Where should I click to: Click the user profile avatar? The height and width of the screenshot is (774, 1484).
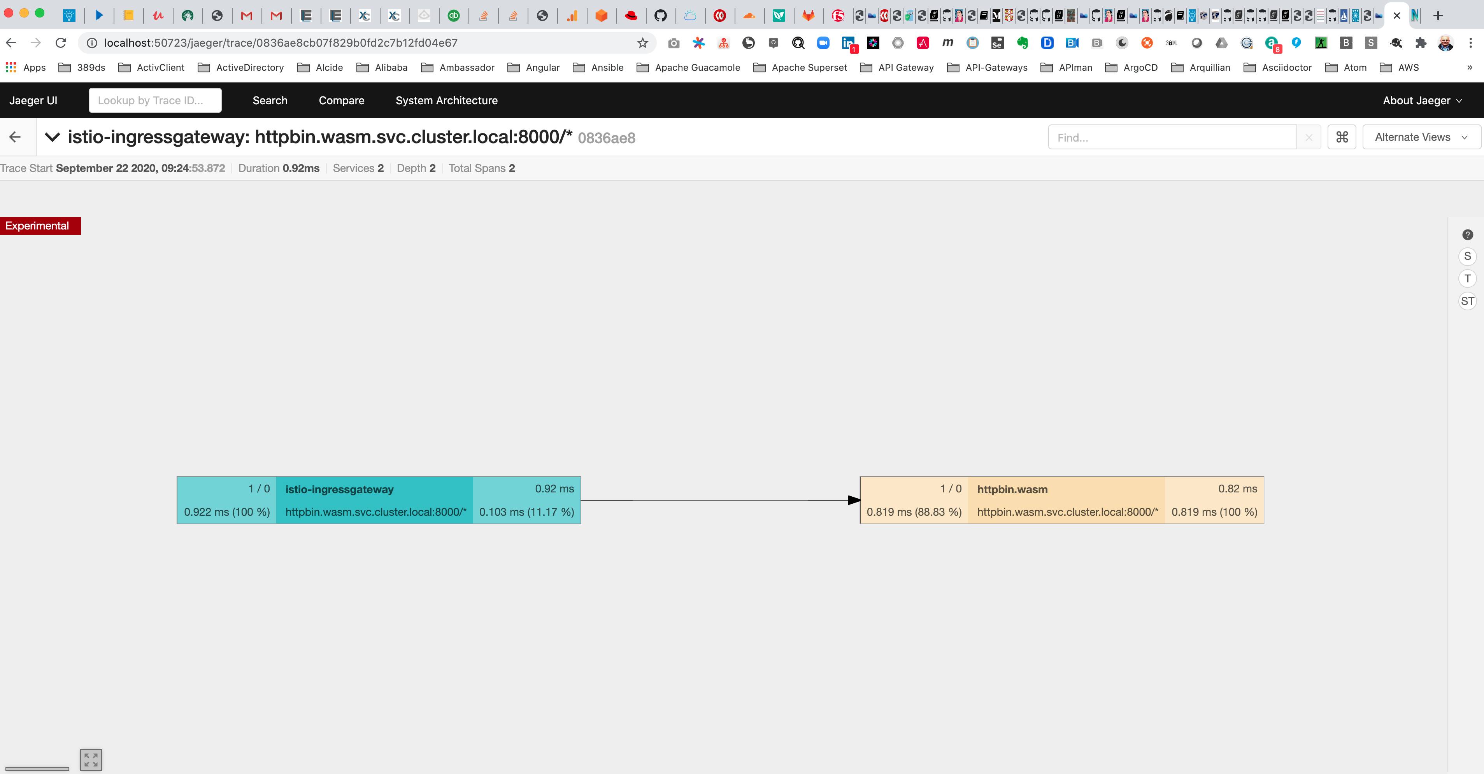[x=1445, y=43]
